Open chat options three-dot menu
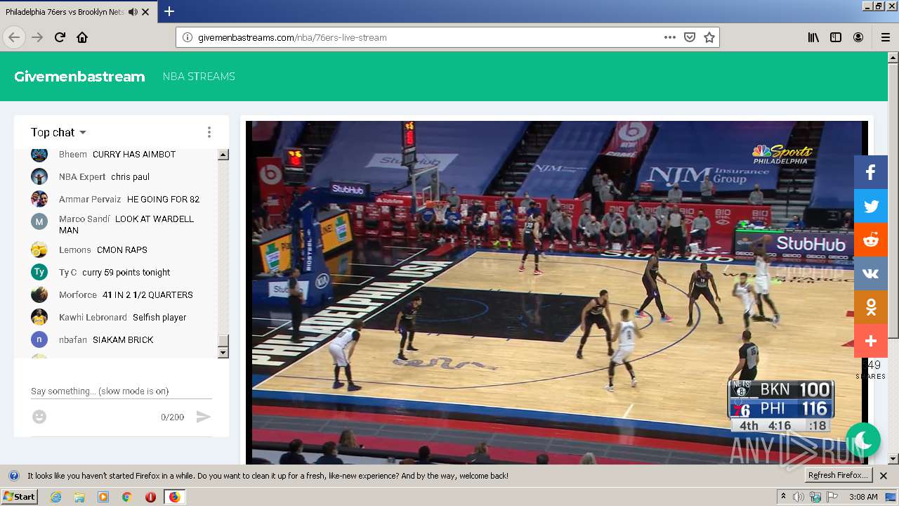Viewport: 899px width, 506px height. point(209,132)
